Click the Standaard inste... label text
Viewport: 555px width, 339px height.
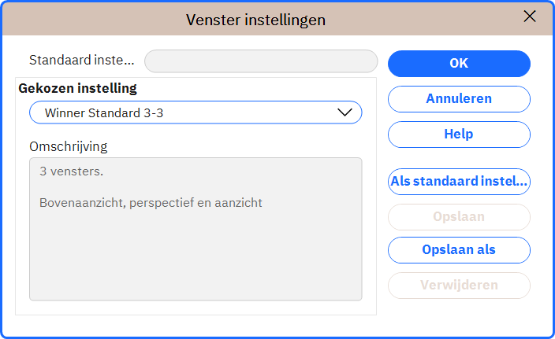pyautogui.click(x=81, y=60)
